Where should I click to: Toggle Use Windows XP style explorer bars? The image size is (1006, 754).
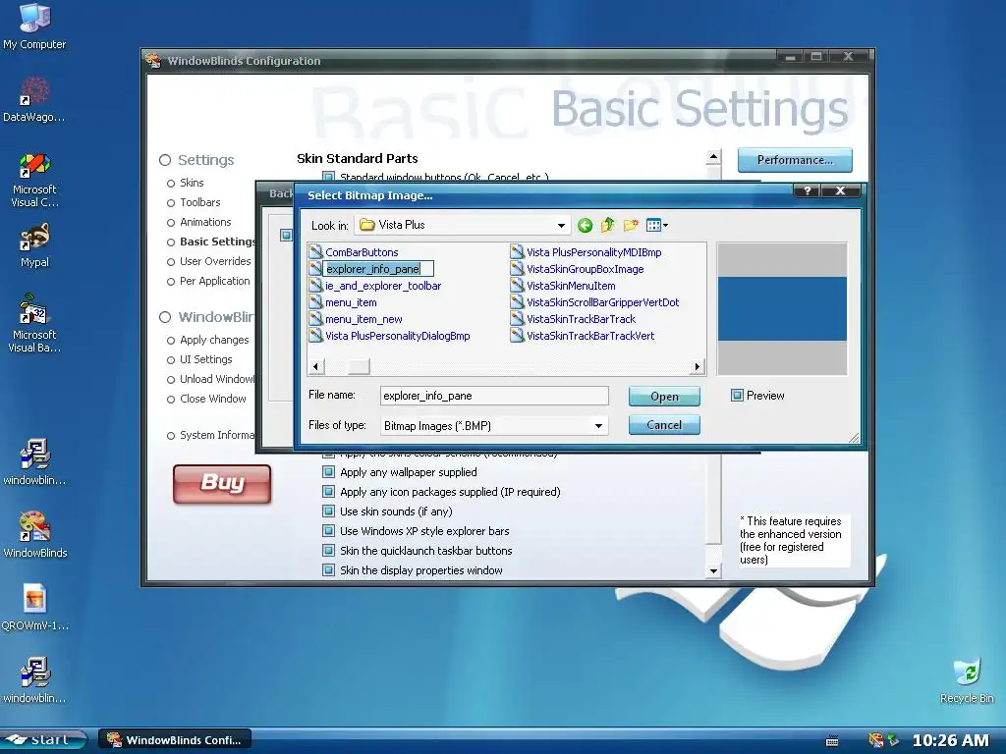pyautogui.click(x=328, y=531)
